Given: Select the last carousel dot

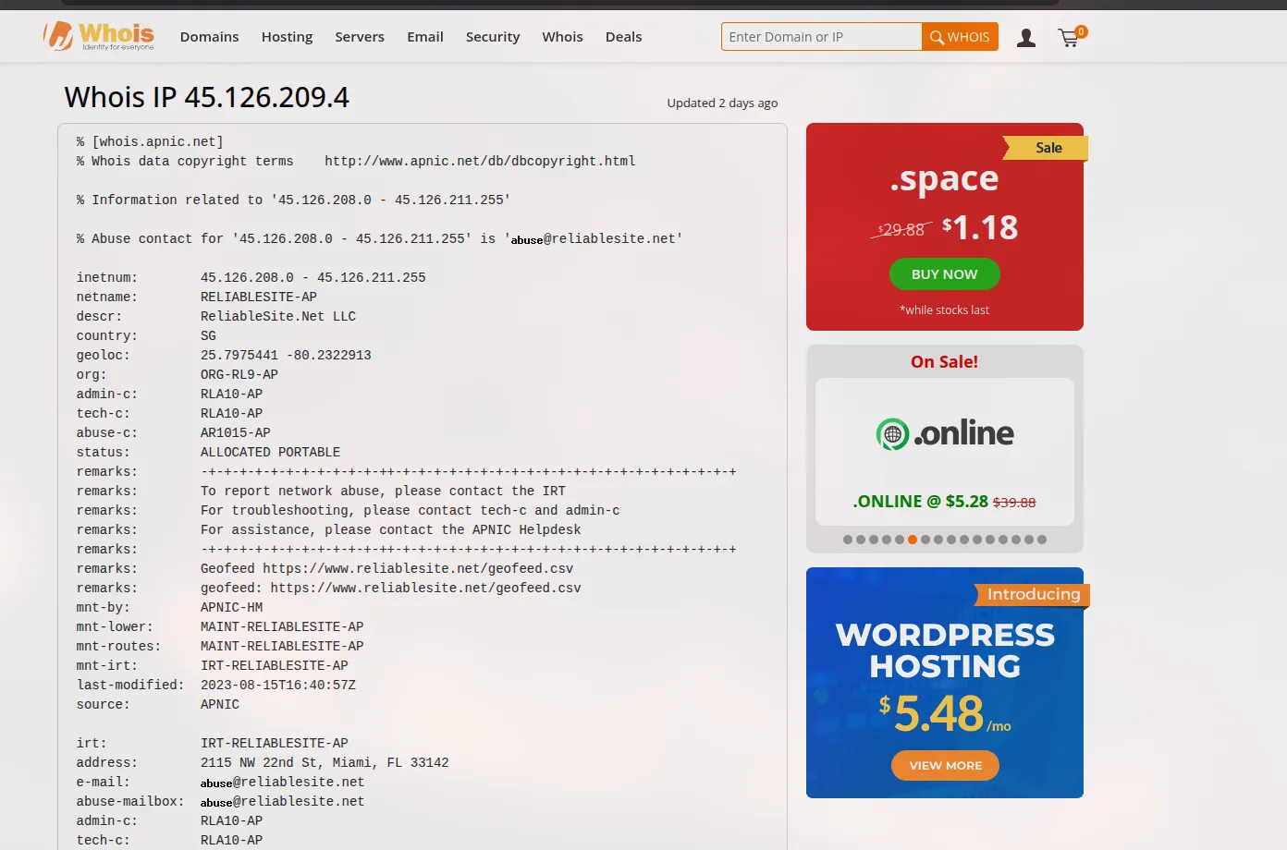Looking at the screenshot, I should coord(1042,540).
